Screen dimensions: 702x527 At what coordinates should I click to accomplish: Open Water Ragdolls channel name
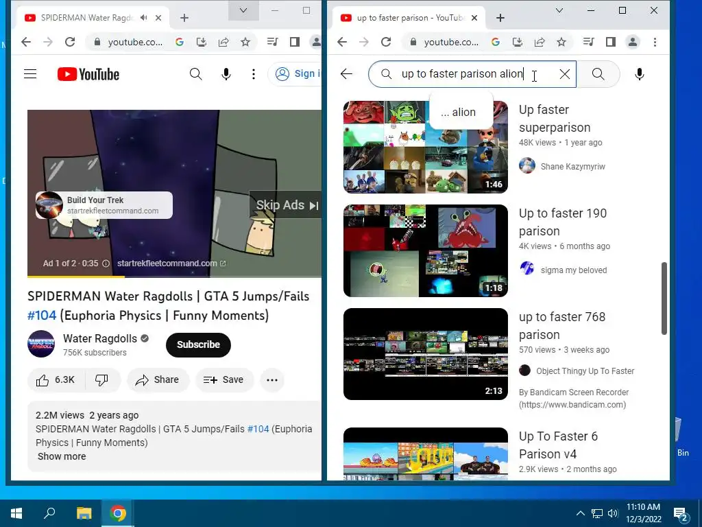(x=100, y=338)
